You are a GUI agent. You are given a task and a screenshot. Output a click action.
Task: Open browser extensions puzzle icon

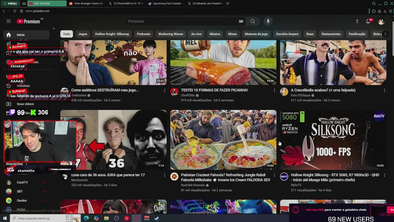click(374, 11)
